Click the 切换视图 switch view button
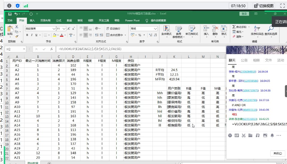The height and width of the screenshot is (164, 287). (264, 6)
